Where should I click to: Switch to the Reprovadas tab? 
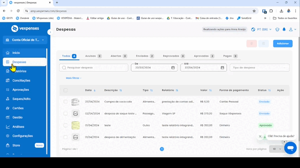174,56
